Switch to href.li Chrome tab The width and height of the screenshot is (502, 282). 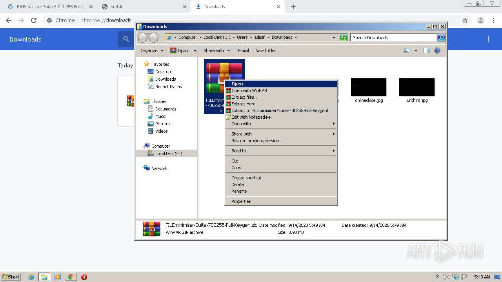144,7
